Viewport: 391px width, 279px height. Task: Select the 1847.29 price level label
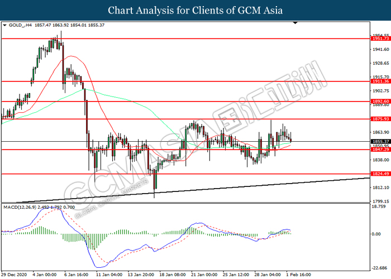point(380,150)
